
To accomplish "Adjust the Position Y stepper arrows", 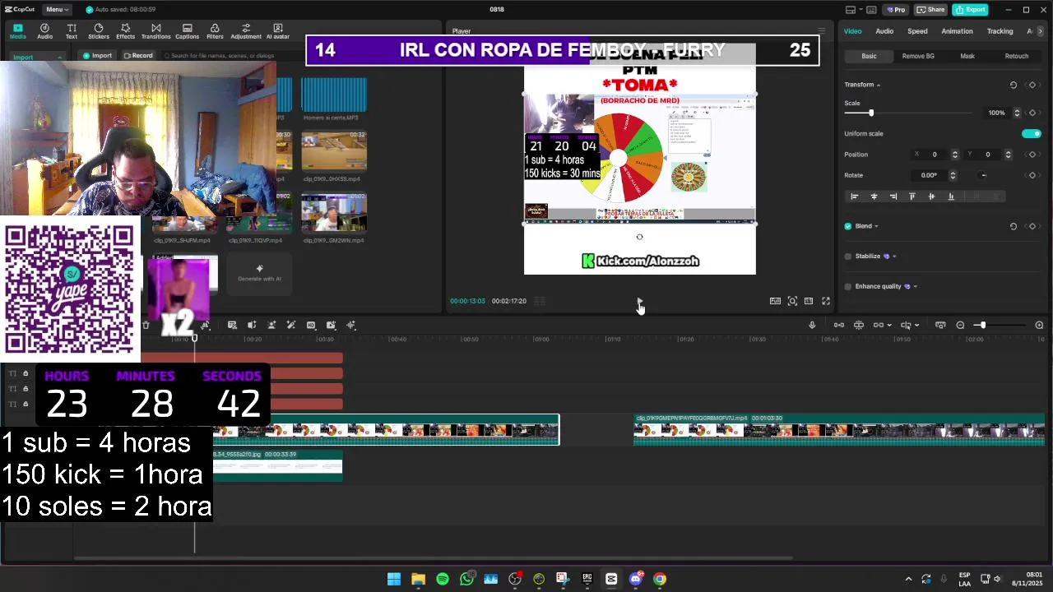I will (x=1008, y=155).
